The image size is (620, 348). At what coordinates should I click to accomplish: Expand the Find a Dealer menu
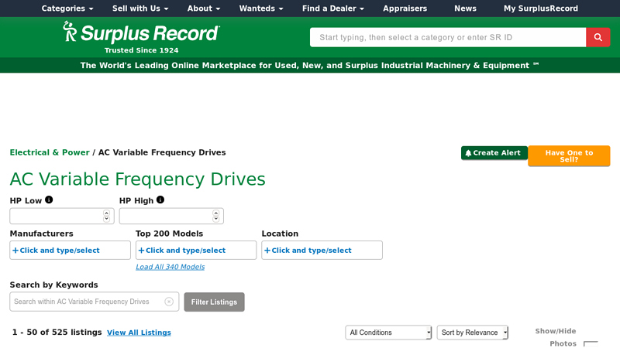[333, 9]
